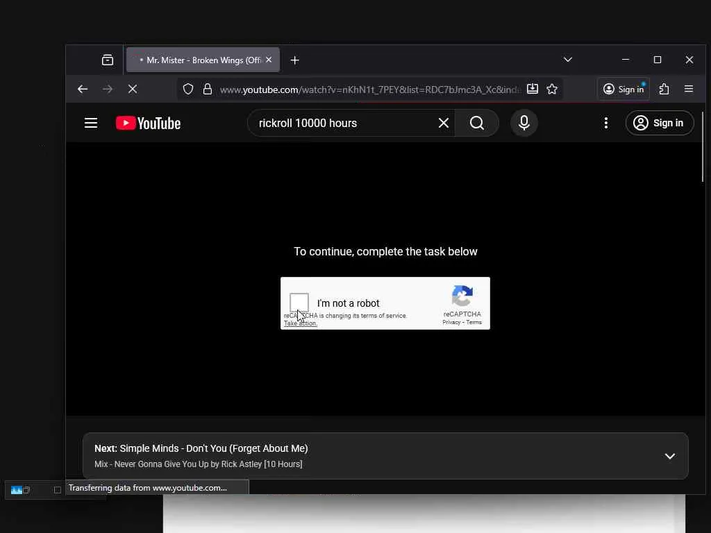
Task: Open tracking protection shield icon
Action: (x=188, y=89)
